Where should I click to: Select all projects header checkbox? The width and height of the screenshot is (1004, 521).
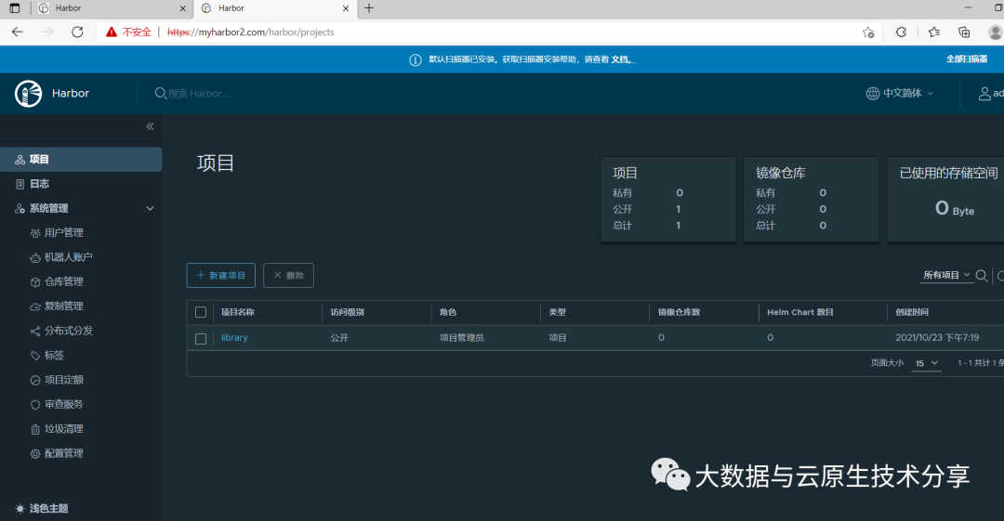(x=201, y=312)
